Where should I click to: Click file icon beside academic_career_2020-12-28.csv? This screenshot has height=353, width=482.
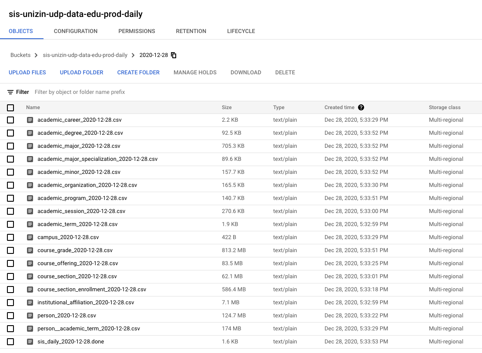click(x=30, y=120)
